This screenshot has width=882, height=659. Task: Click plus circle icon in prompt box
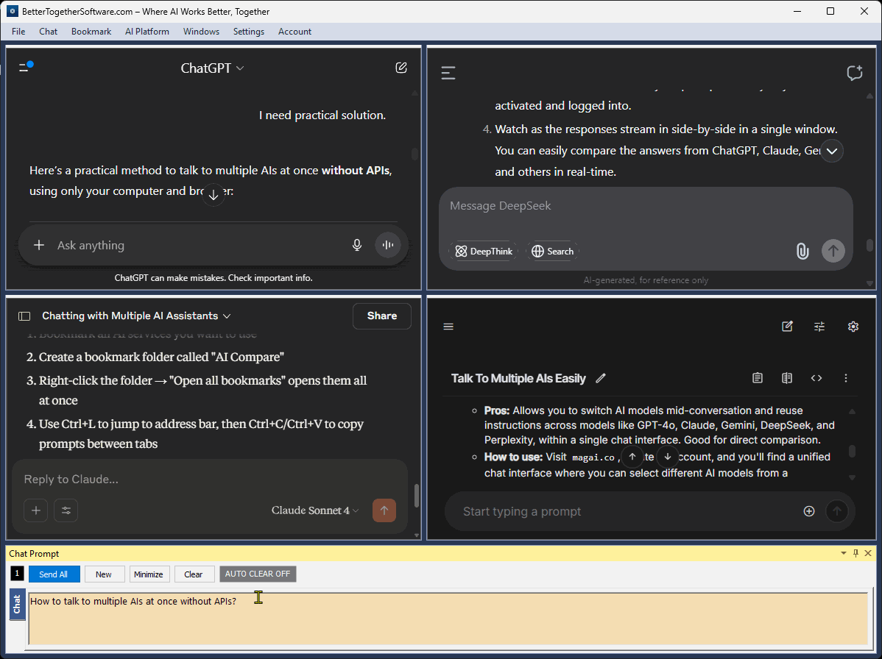coord(809,511)
